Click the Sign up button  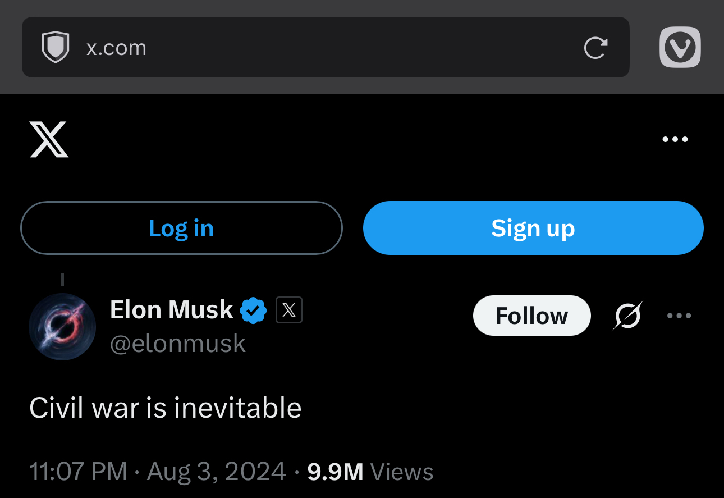[x=533, y=228]
